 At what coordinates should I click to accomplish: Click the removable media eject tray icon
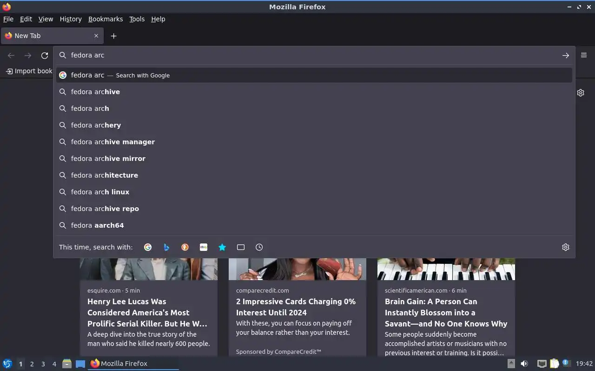[511, 364]
